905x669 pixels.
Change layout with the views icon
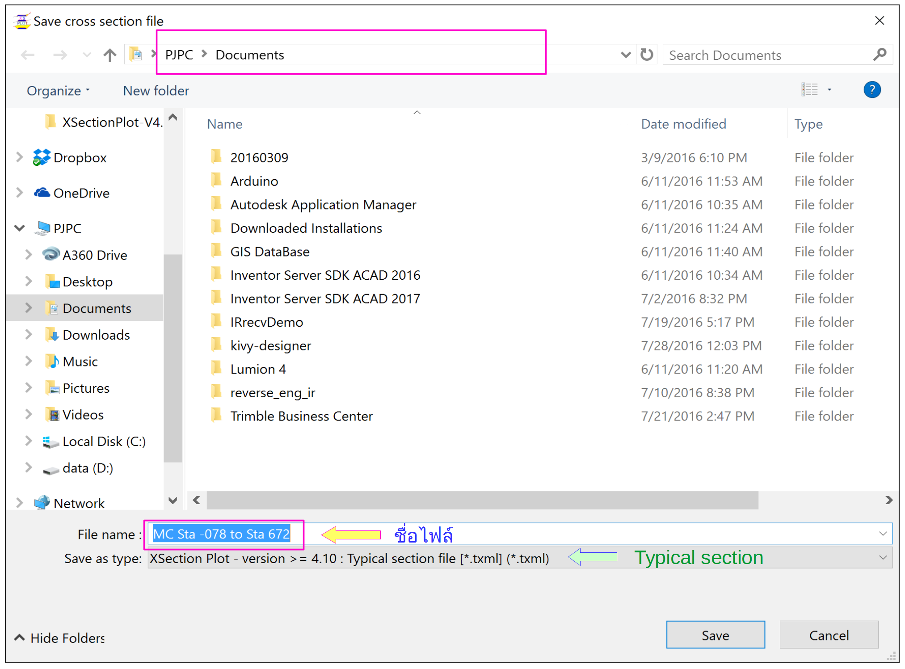[x=810, y=89]
